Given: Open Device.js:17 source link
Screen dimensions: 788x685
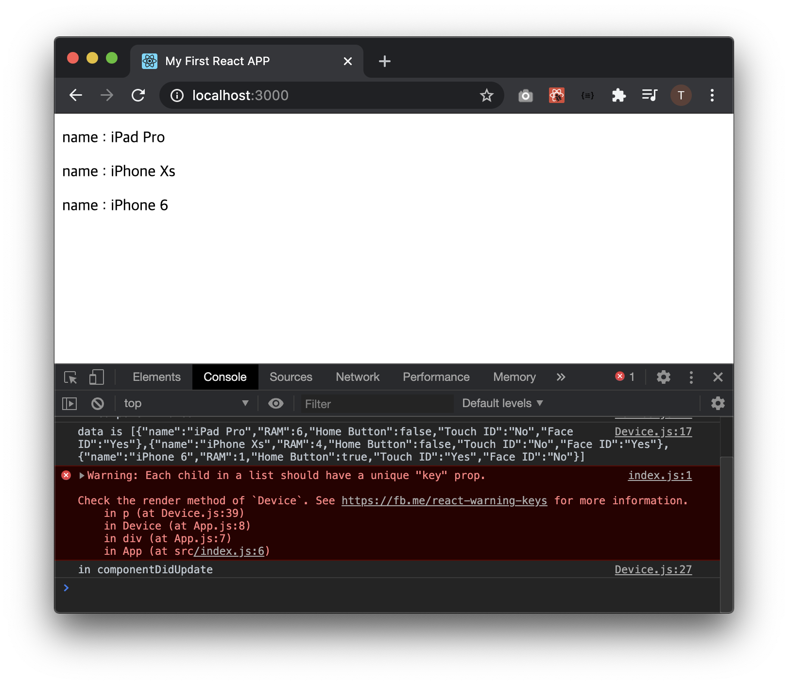Looking at the screenshot, I should pyautogui.click(x=653, y=431).
